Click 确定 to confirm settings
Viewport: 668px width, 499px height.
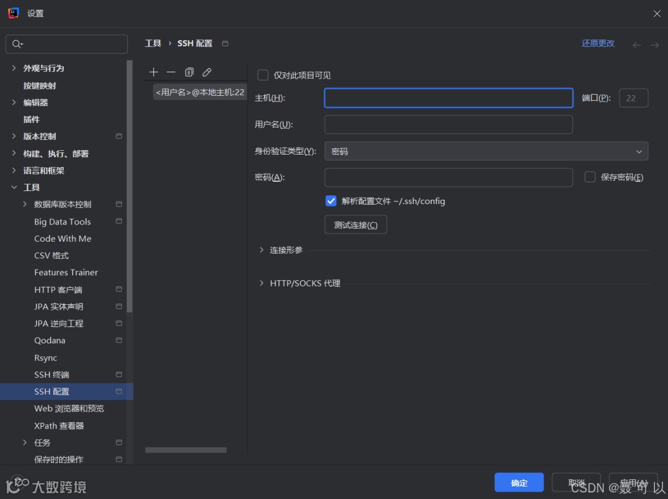(x=519, y=482)
